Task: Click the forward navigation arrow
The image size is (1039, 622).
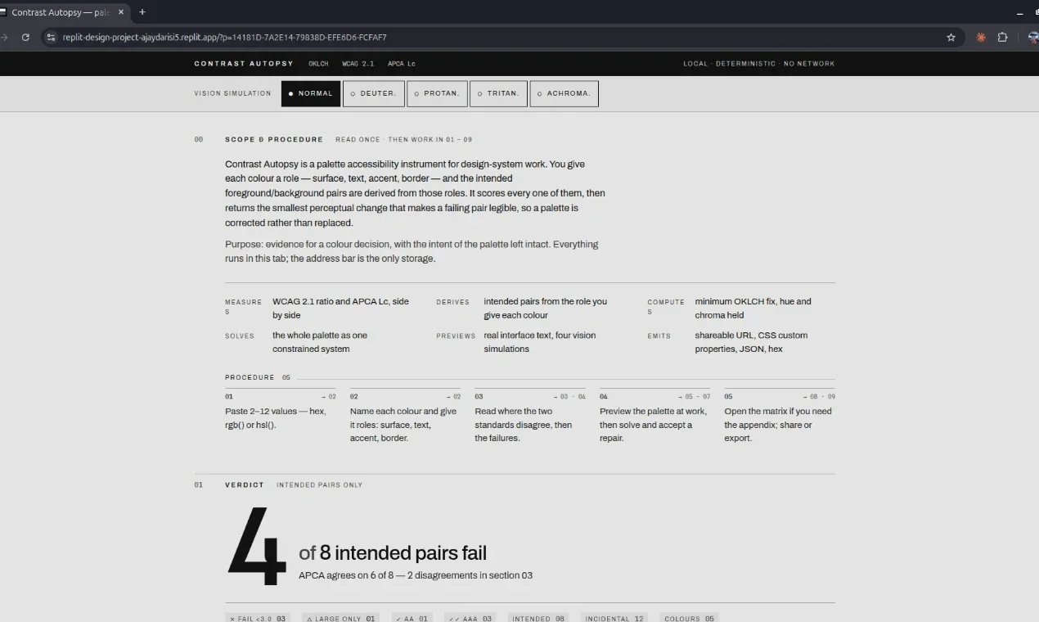Action: point(4,37)
